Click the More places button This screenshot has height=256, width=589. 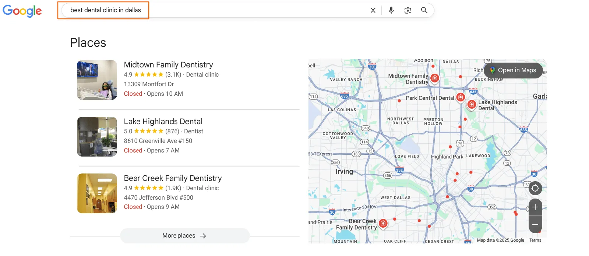point(185,236)
